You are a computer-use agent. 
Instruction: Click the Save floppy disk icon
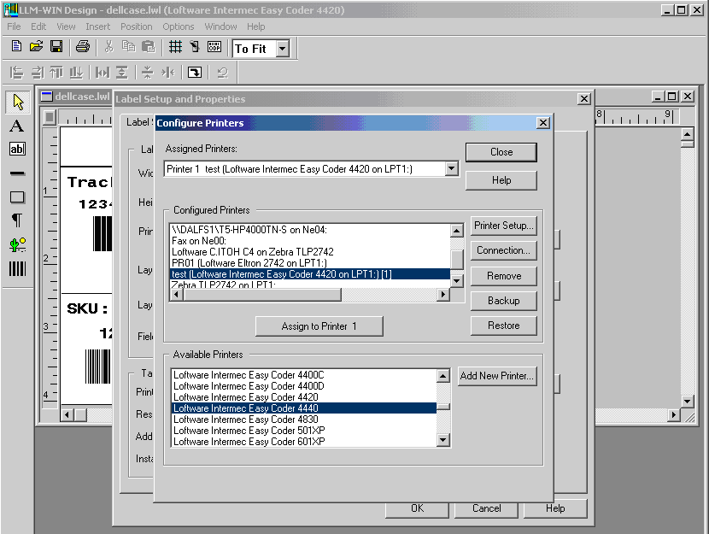56,47
